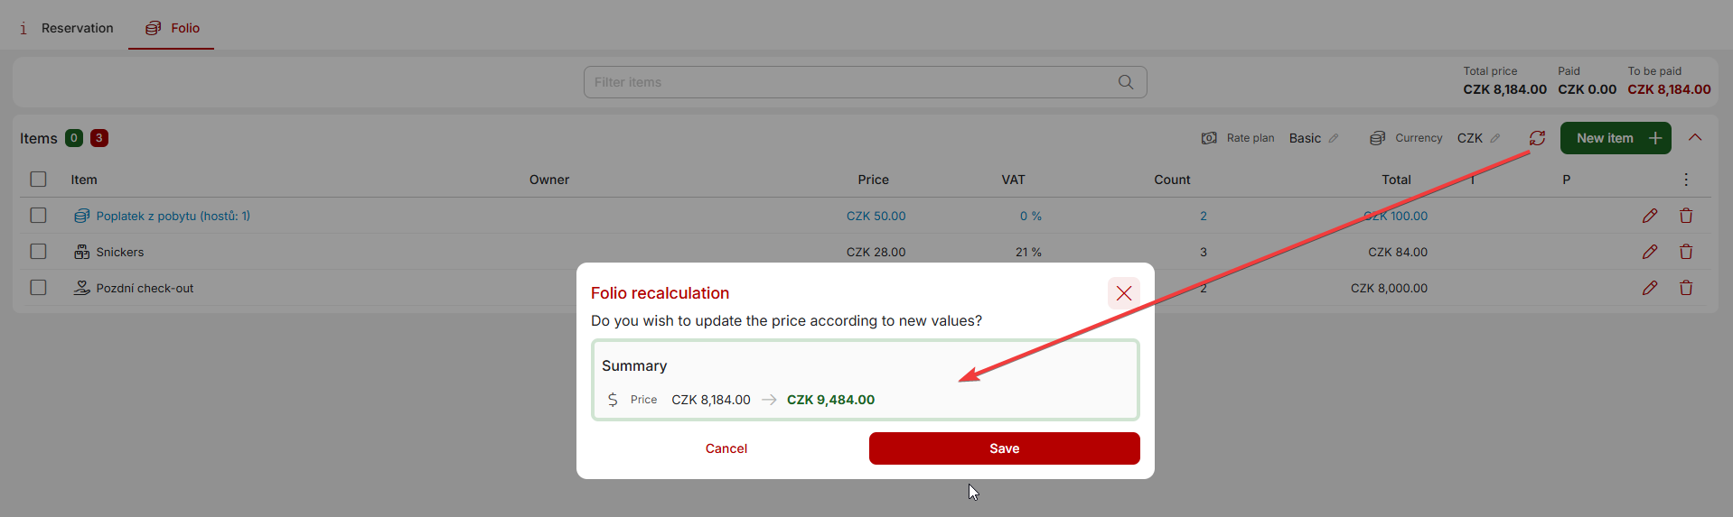This screenshot has width=1733, height=517.
Task: Close the Folio recalculation dialog
Action: [1123, 293]
